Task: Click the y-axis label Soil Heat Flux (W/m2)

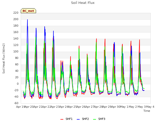Action: [4, 58]
